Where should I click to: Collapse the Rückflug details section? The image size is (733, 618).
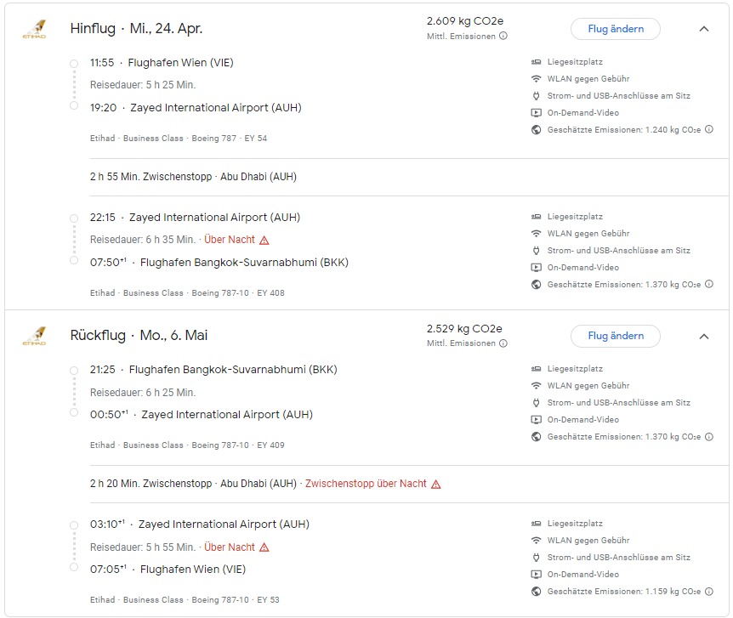pos(703,336)
